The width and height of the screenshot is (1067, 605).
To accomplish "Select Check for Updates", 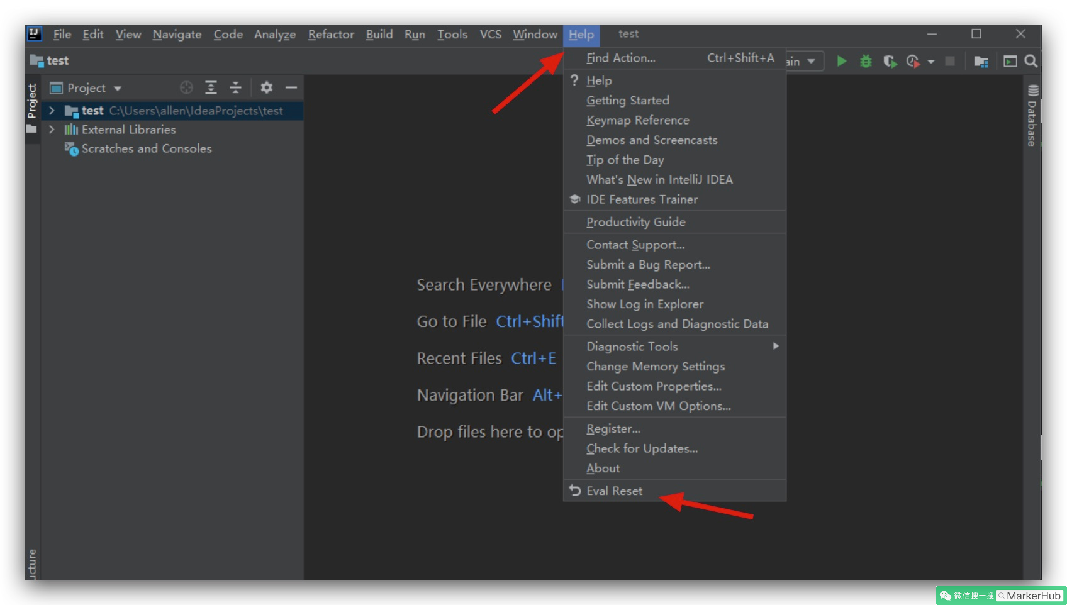I will (674, 448).
